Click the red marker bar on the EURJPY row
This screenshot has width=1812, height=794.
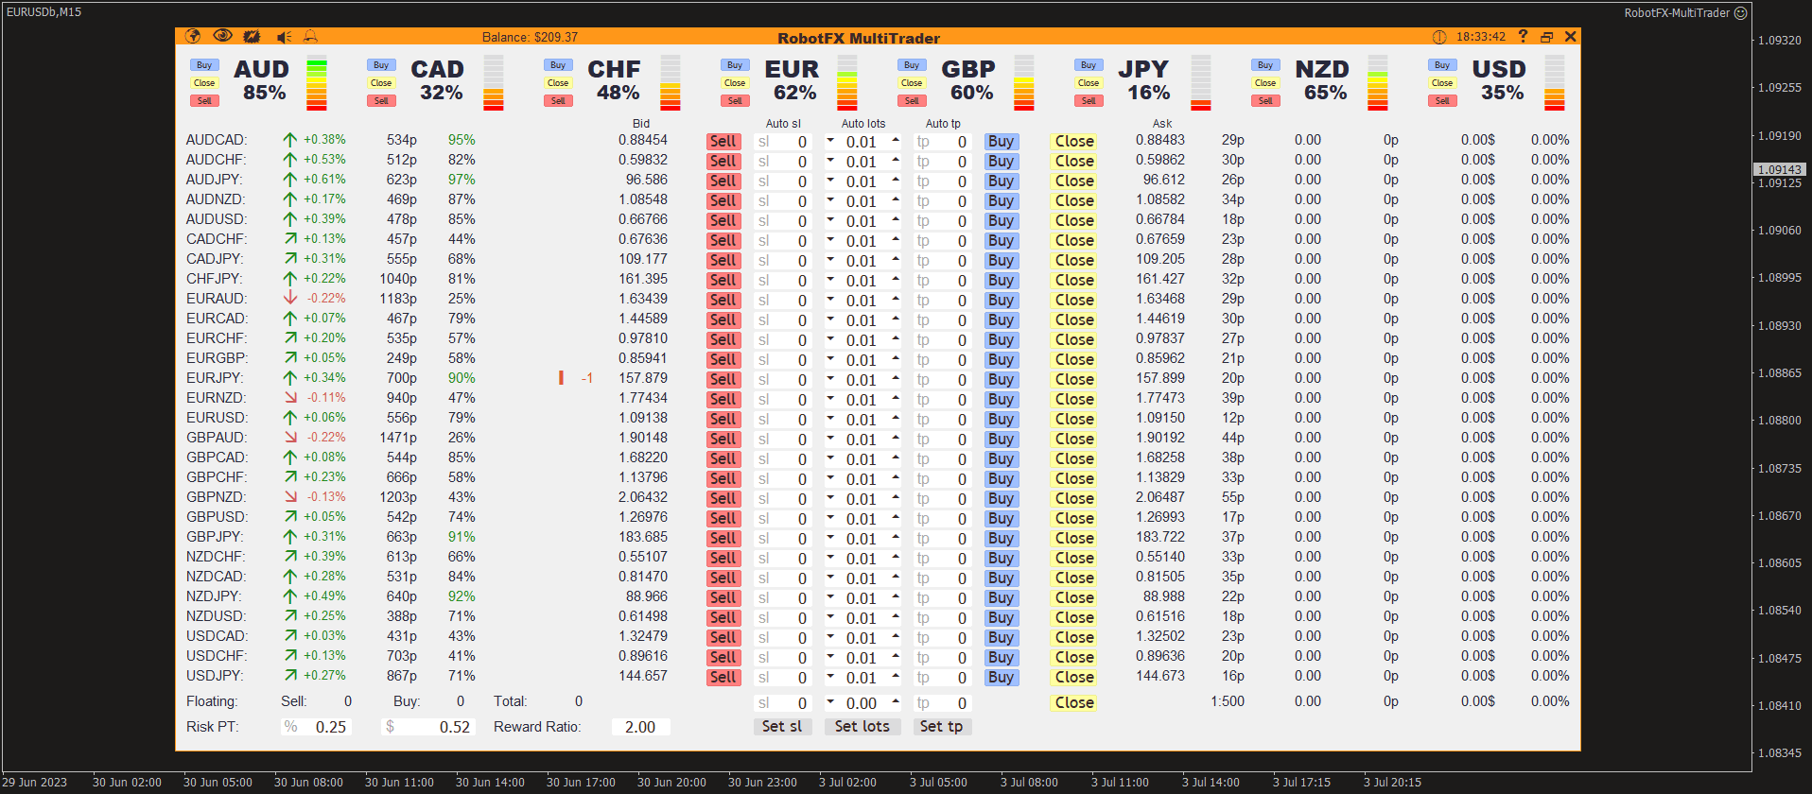561,378
